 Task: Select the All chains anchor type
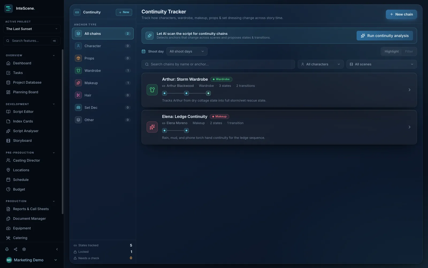click(x=103, y=33)
